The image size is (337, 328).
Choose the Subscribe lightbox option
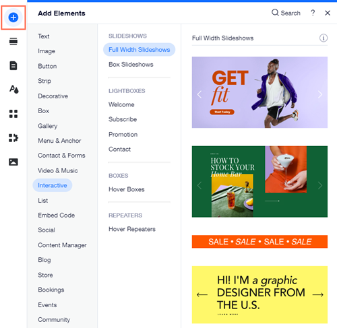point(123,119)
